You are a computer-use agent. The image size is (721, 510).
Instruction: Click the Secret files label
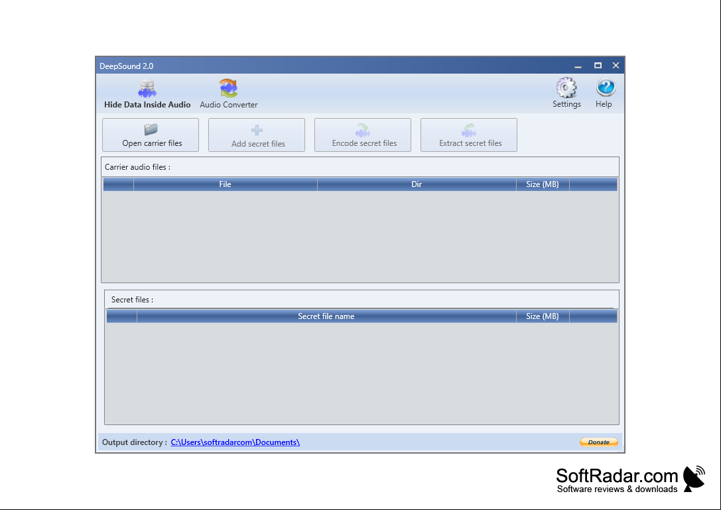click(x=133, y=300)
